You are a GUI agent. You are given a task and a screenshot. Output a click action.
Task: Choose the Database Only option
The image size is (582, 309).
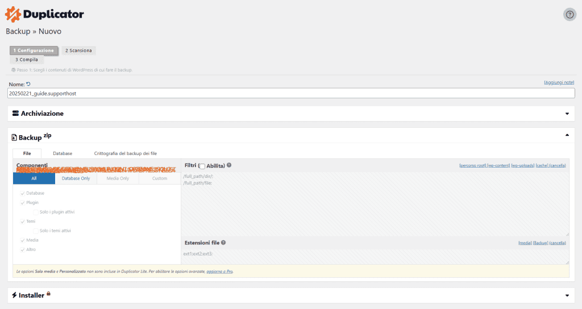[x=76, y=178]
